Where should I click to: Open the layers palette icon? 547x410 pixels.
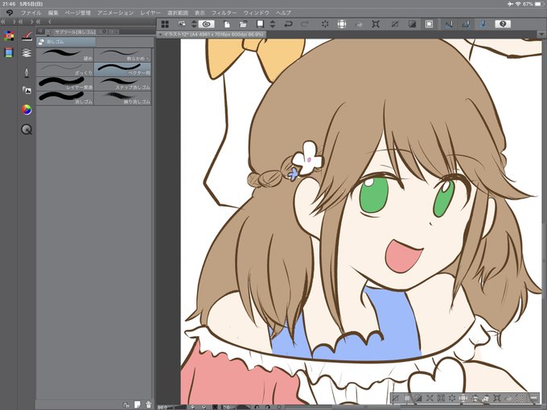point(27,53)
